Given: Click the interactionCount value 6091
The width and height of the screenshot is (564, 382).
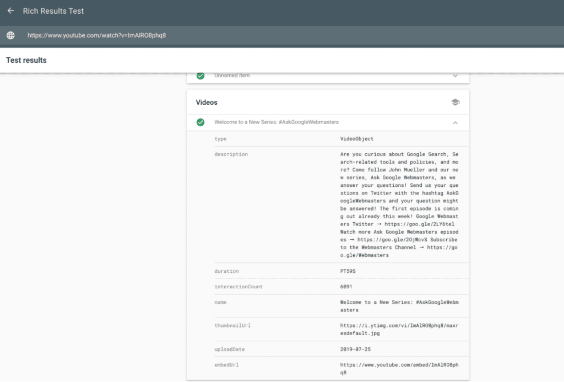Looking at the screenshot, I should point(346,287).
